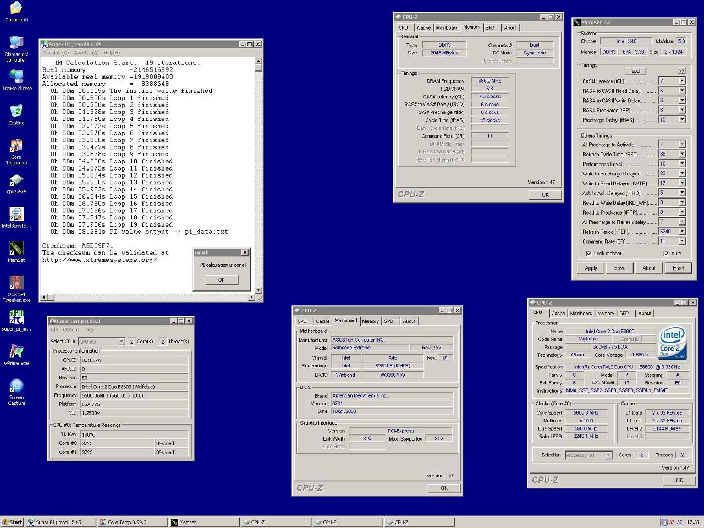Launch cpuz.exe desktop icon

pos(16,183)
